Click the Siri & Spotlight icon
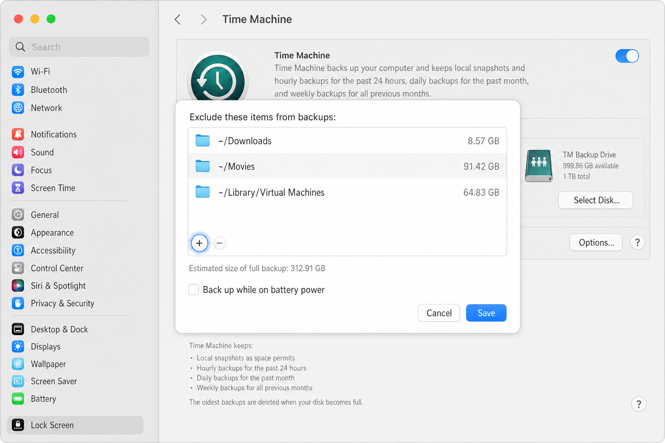 (x=18, y=286)
